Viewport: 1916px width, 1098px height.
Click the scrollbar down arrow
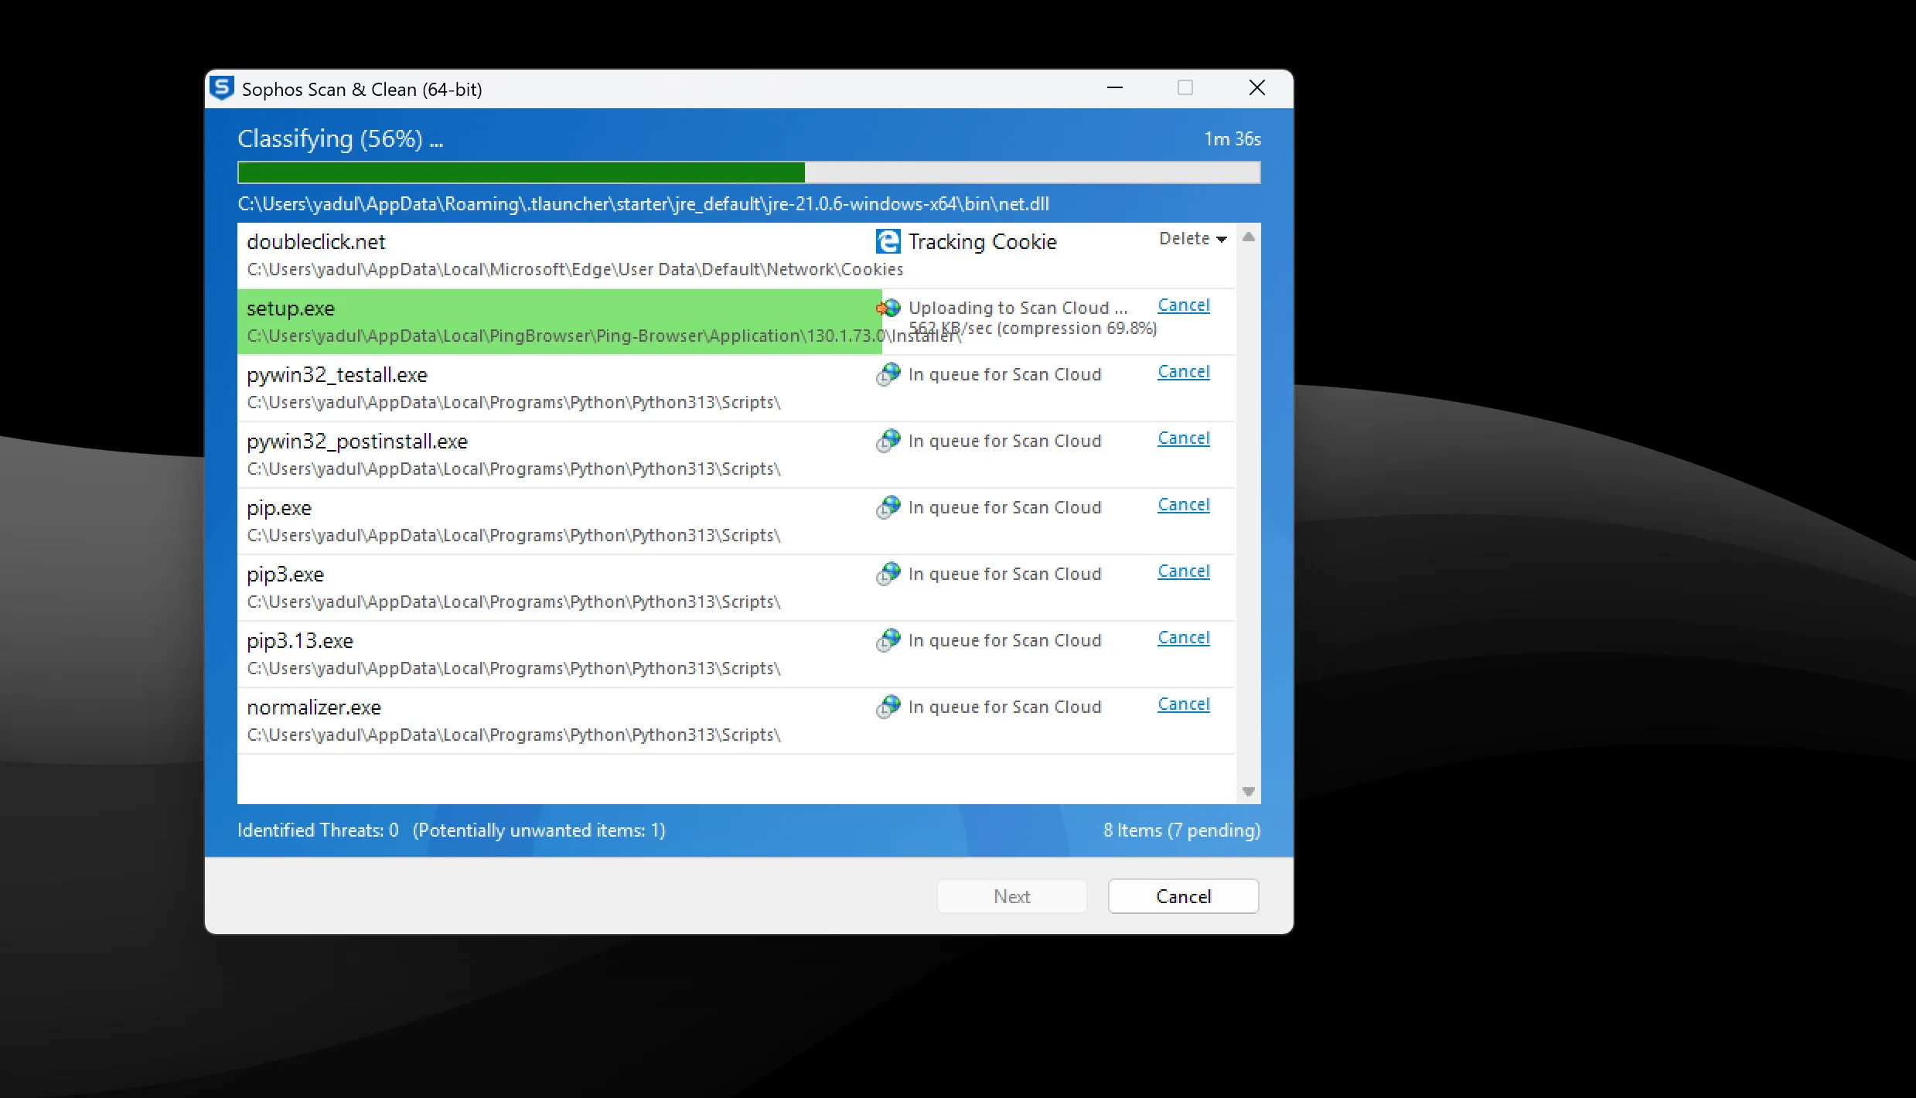(x=1247, y=791)
